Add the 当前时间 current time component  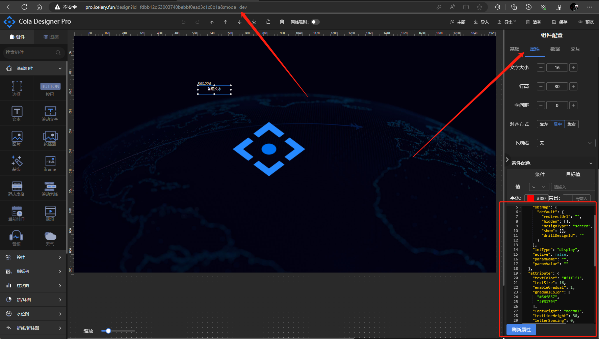[17, 213]
